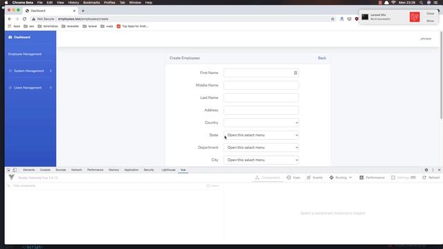443x249 pixels.
Task: Select the Vue DevTools tab
Action: click(183, 170)
